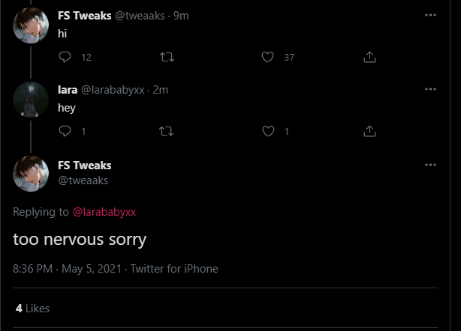Share the "hi" tweet
The image size is (461, 331).
(369, 57)
